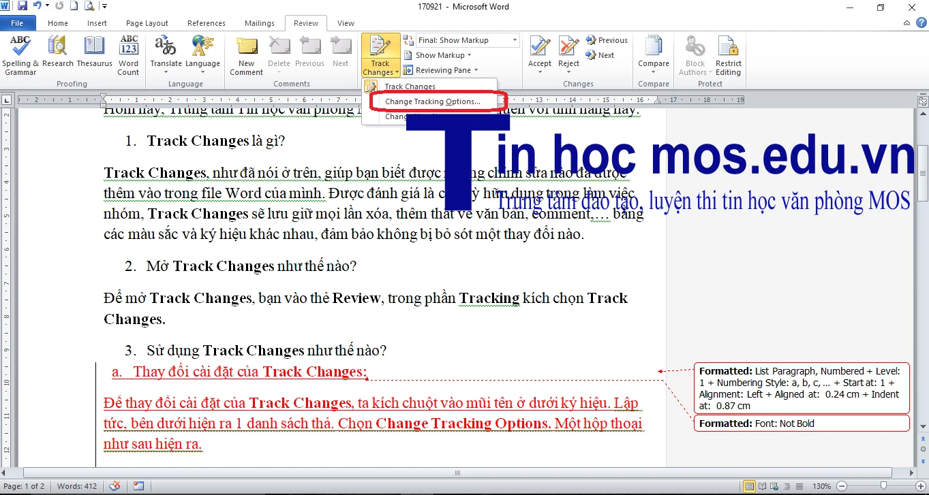Switch to the Page Layout tab
929x495 pixels.
coord(147,23)
